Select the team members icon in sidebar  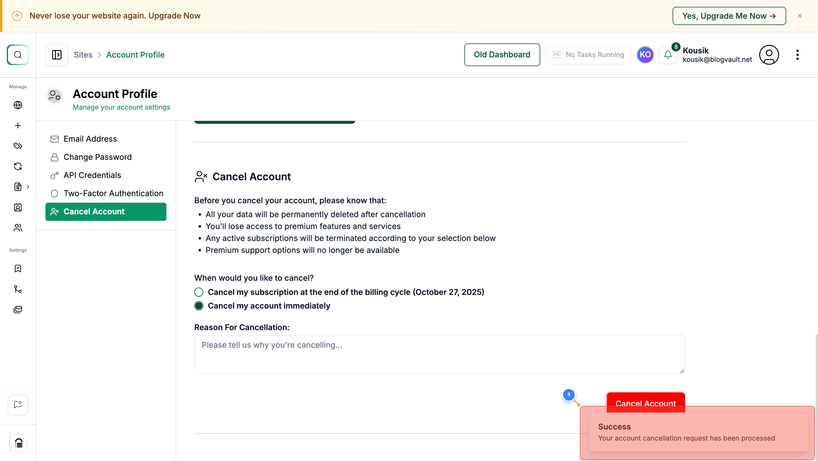pos(18,227)
